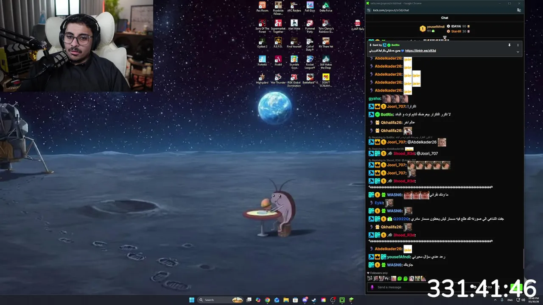The image size is (543, 305).
Task: Click the R.E.P.O. game shortcut
Action: tap(278, 42)
